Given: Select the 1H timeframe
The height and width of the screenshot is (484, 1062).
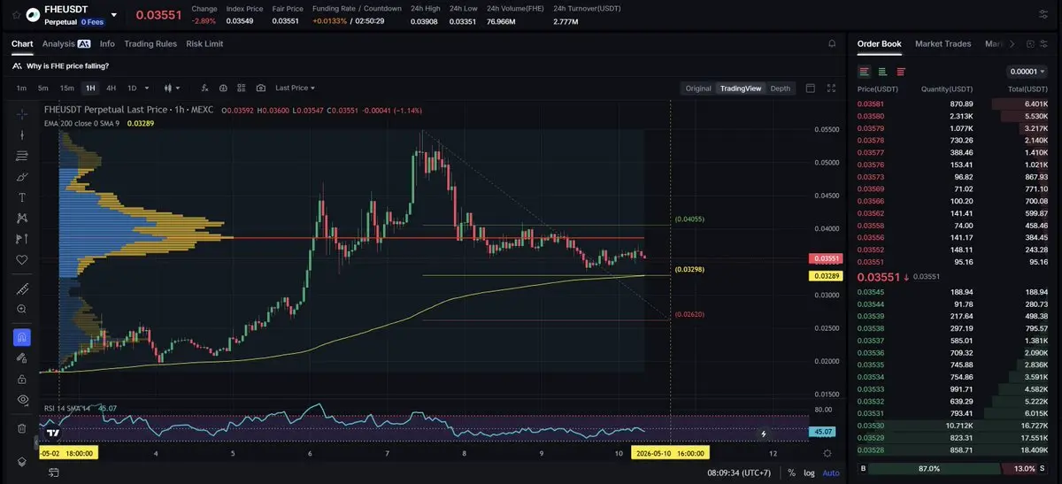Looking at the screenshot, I should 89,88.
